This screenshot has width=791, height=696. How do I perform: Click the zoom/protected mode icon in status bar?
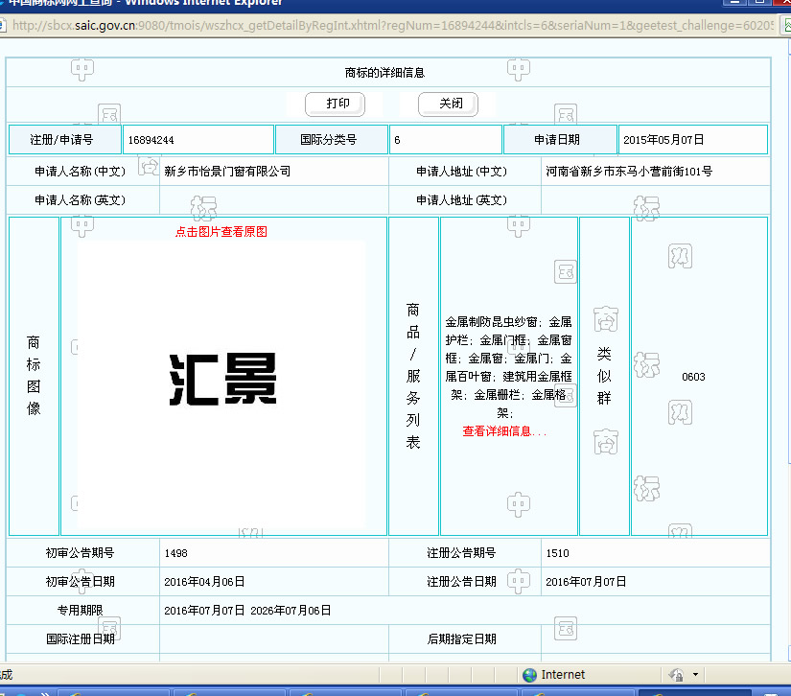[676, 675]
